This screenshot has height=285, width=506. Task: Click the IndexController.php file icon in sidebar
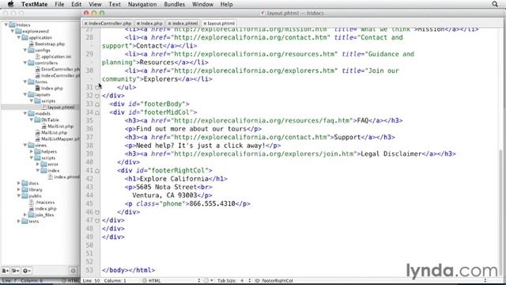pos(38,76)
